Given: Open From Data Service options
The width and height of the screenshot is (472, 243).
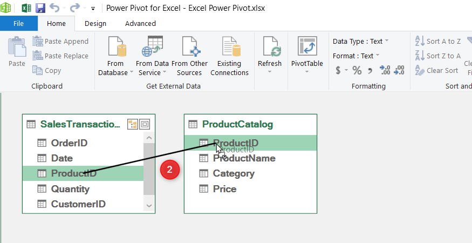Looking at the screenshot, I should [x=152, y=56].
